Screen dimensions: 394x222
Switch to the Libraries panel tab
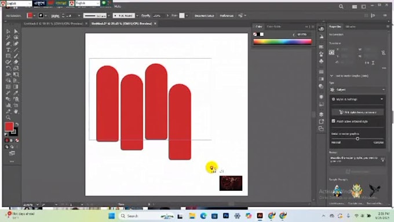351,27
